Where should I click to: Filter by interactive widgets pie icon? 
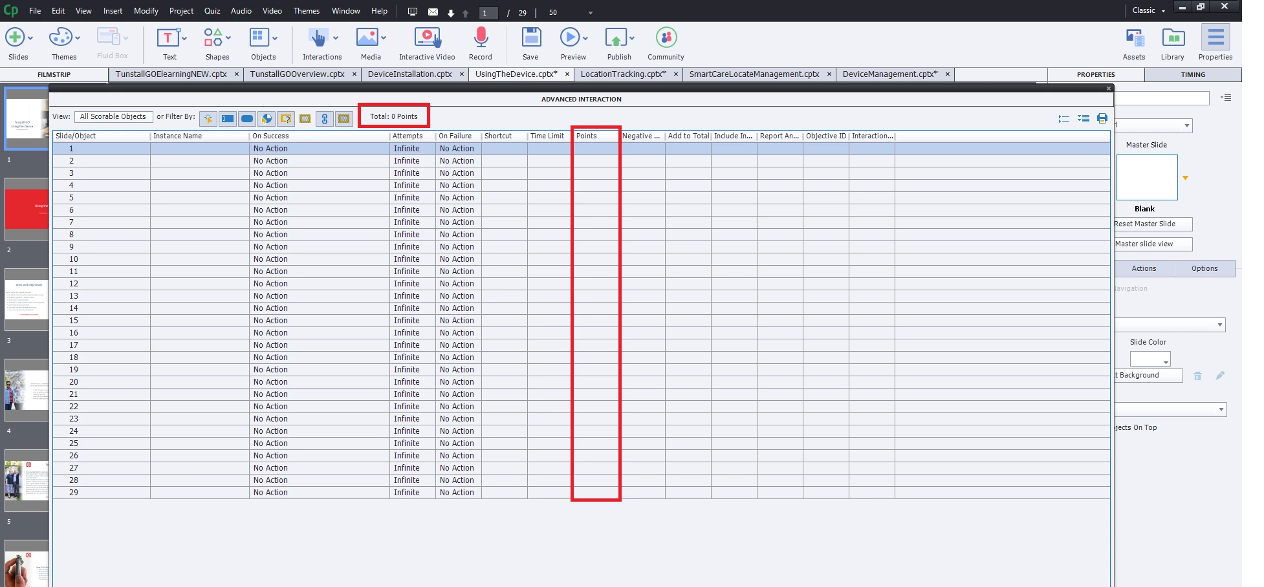click(x=267, y=118)
